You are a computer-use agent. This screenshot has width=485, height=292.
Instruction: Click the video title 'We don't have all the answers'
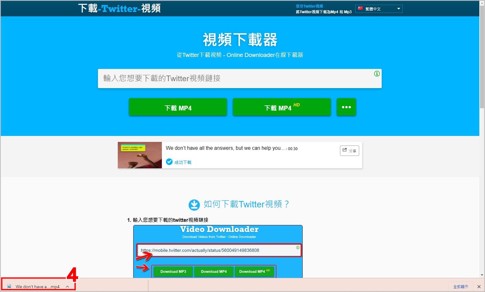coord(225,148)
